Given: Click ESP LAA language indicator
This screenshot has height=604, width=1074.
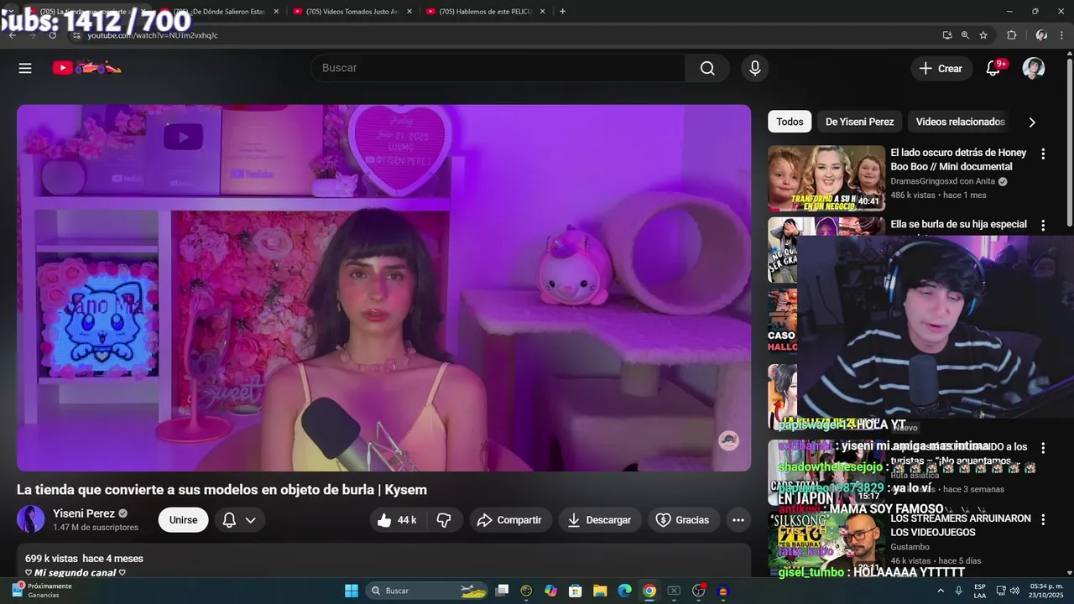Looking at the screenshot, I should coord(980,591).
